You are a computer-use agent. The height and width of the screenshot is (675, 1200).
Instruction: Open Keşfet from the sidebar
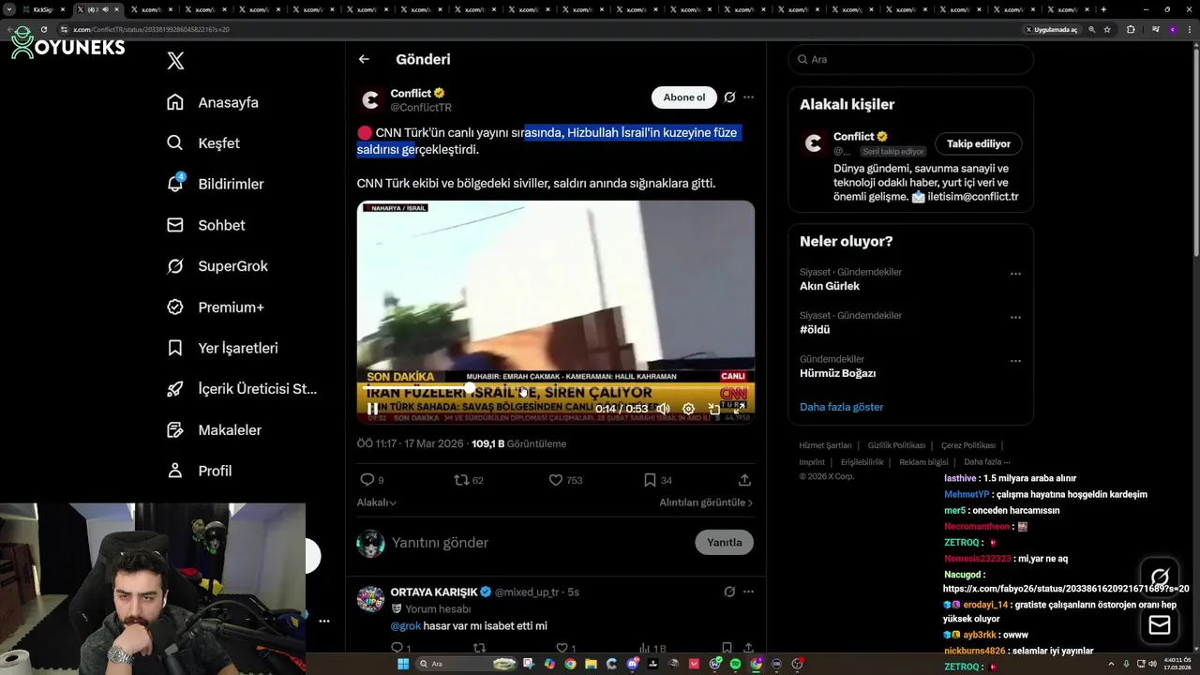pyautogui.click(x=203, y=143)
